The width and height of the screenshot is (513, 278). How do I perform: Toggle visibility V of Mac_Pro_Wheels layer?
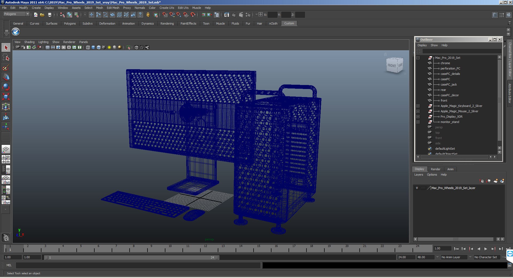tap(417, 188)
